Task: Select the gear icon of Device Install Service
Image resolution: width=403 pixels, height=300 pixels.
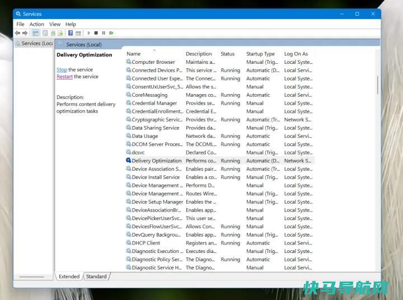Action: pos(129,177)
